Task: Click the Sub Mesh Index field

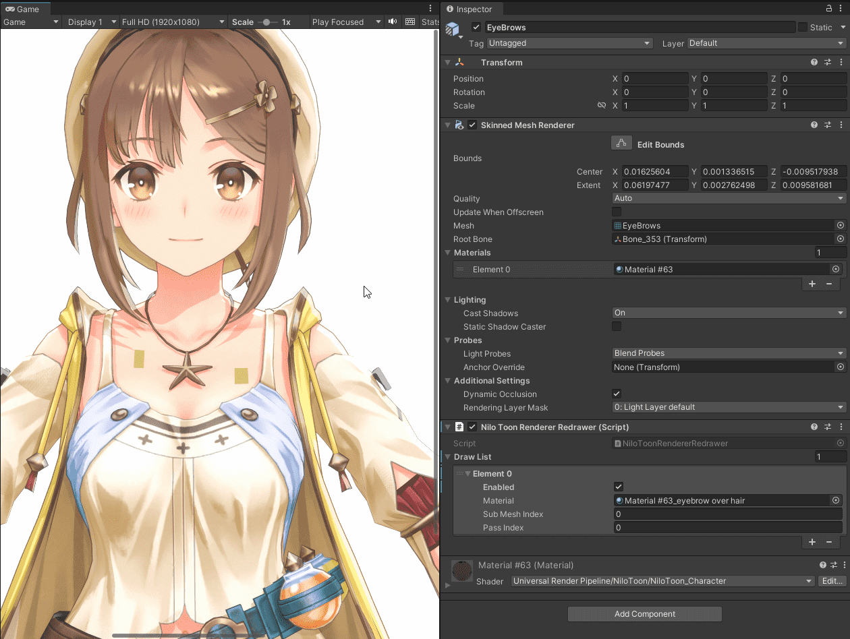Action: point(728,514)
